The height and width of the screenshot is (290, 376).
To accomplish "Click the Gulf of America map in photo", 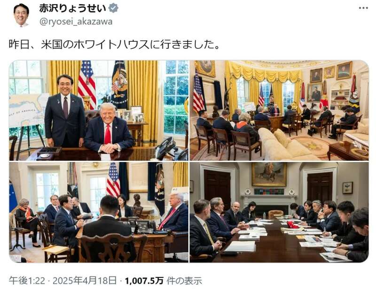I will (28, 110).
